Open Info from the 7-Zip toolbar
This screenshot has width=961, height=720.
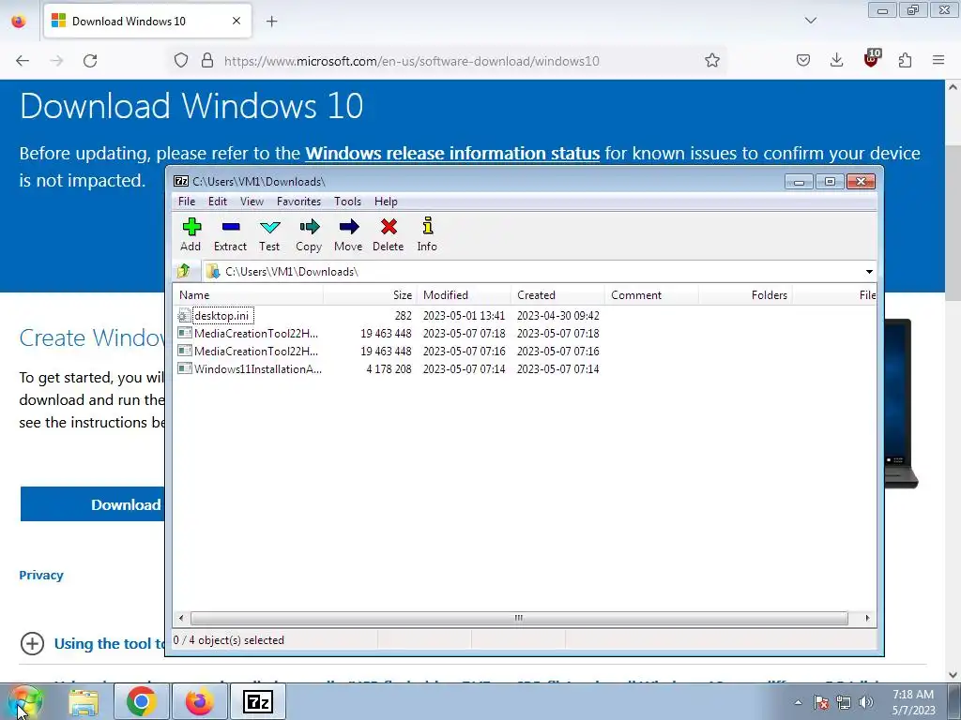tap(427, 234)
